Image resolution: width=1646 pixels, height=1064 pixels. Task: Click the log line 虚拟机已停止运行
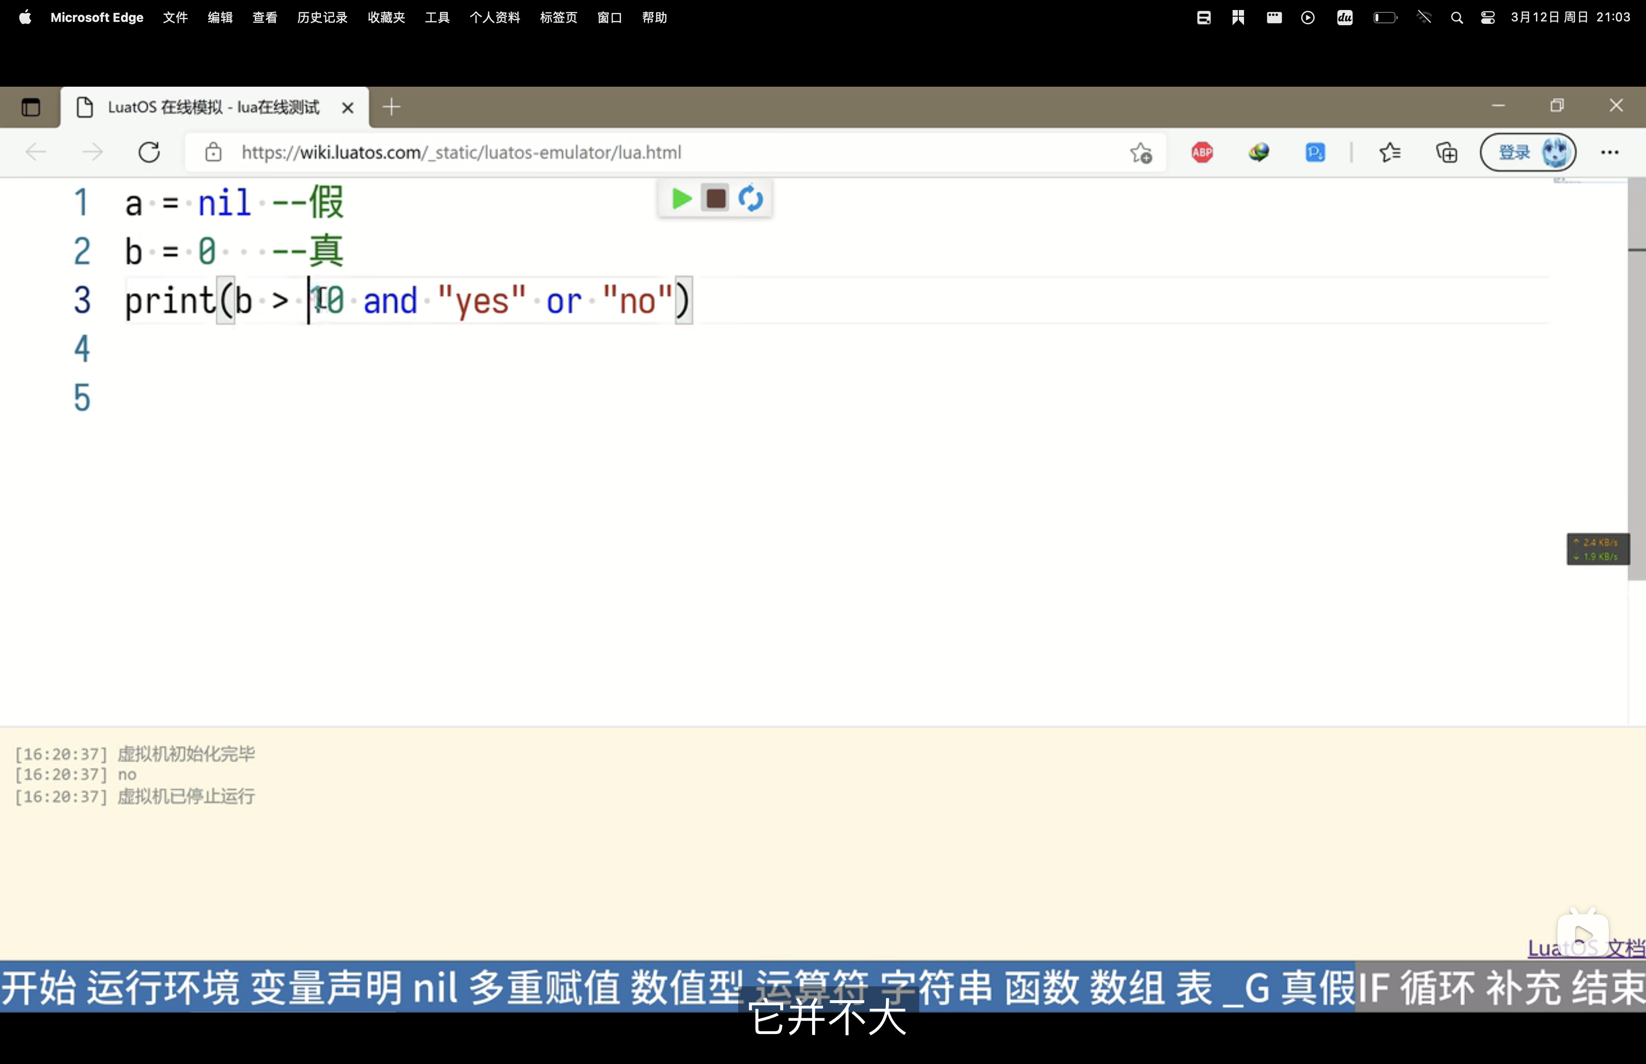pos(135,796)
